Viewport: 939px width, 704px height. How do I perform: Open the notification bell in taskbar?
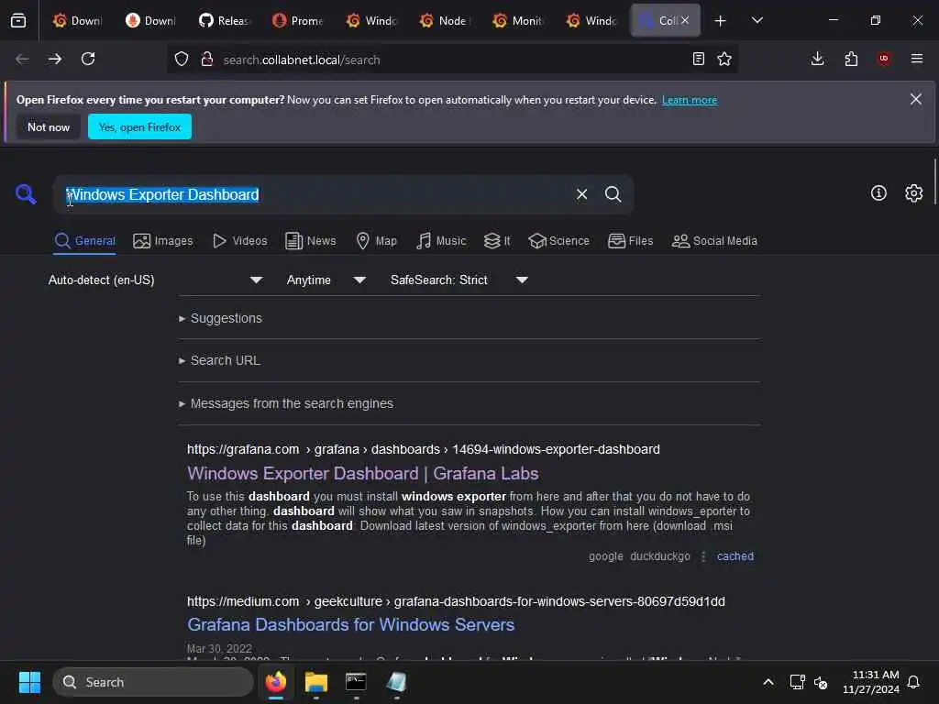click(x=913, y=682)
